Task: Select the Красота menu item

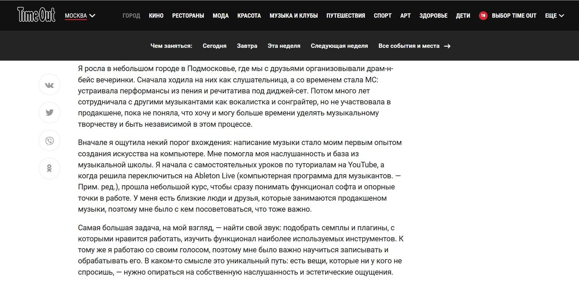Action: pyautogui.click(x=249, y=15)
